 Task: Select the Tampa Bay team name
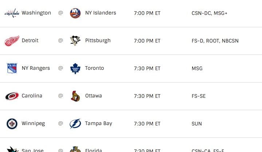[x=99, y=124]
